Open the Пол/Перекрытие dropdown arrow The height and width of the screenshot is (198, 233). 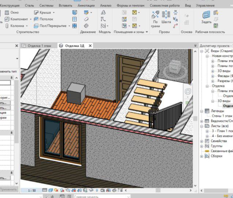coord(69,26)
